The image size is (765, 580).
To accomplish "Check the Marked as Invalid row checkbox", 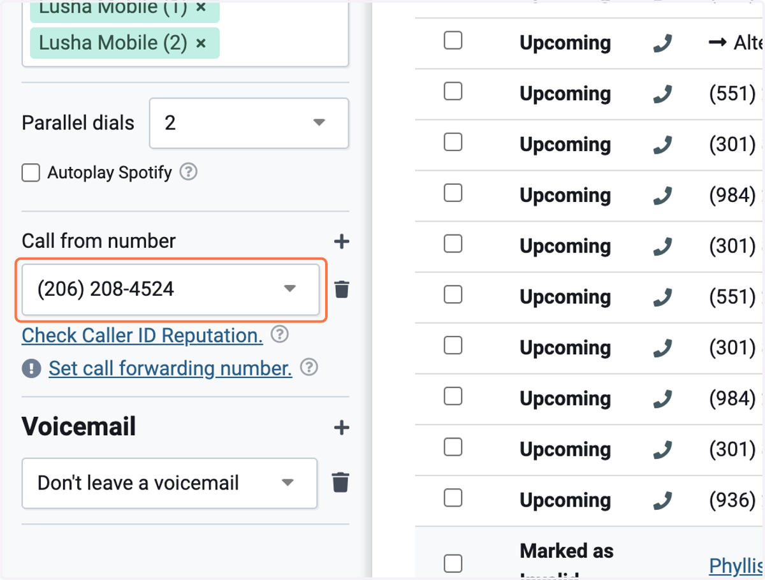I will tap(453, 563).
